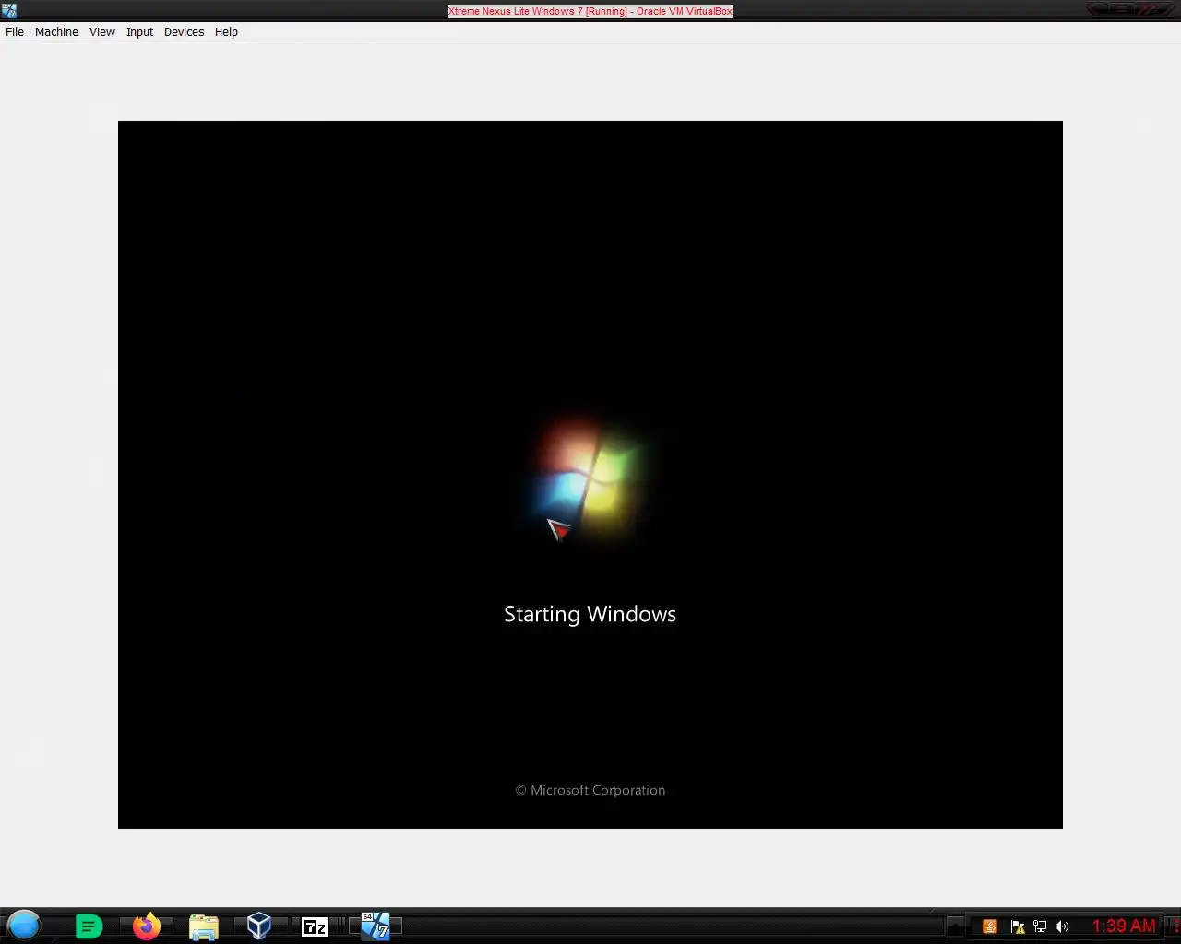Open the Devices menu
This screenshot has height=944, width=1181.
coord(184,31)
